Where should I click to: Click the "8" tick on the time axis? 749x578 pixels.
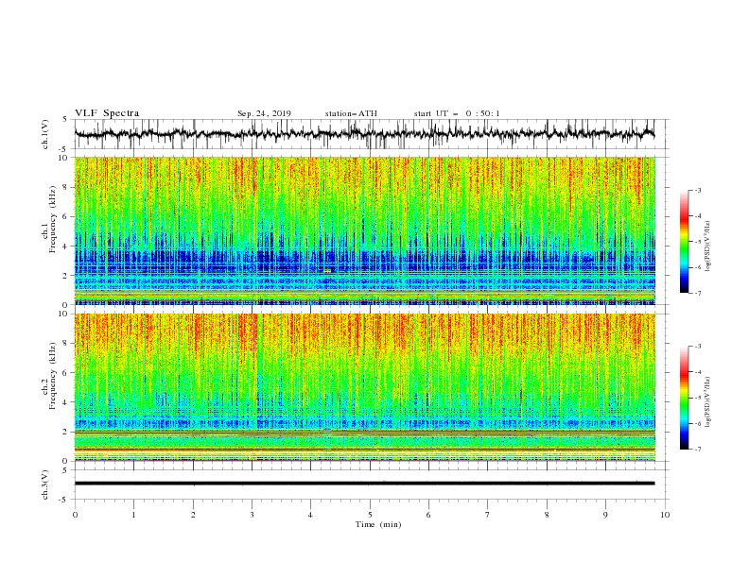coord(547,515)
